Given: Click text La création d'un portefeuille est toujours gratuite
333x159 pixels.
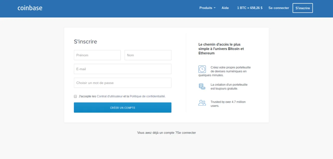Looking at the screenshot, I should [229, 86].
